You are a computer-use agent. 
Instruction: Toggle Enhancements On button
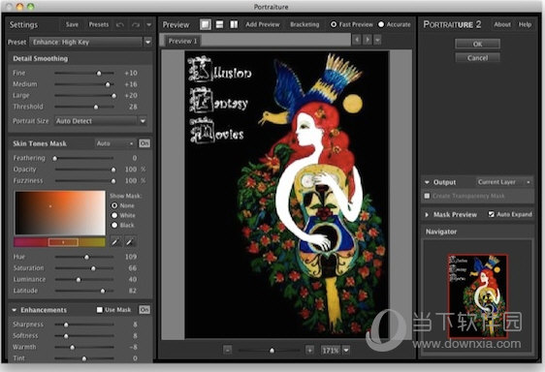click(144, 310)
